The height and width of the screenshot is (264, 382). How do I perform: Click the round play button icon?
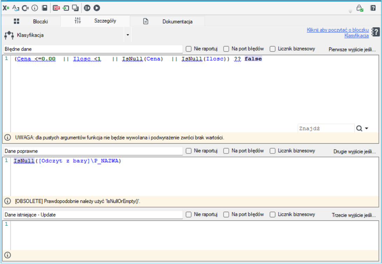97,8
